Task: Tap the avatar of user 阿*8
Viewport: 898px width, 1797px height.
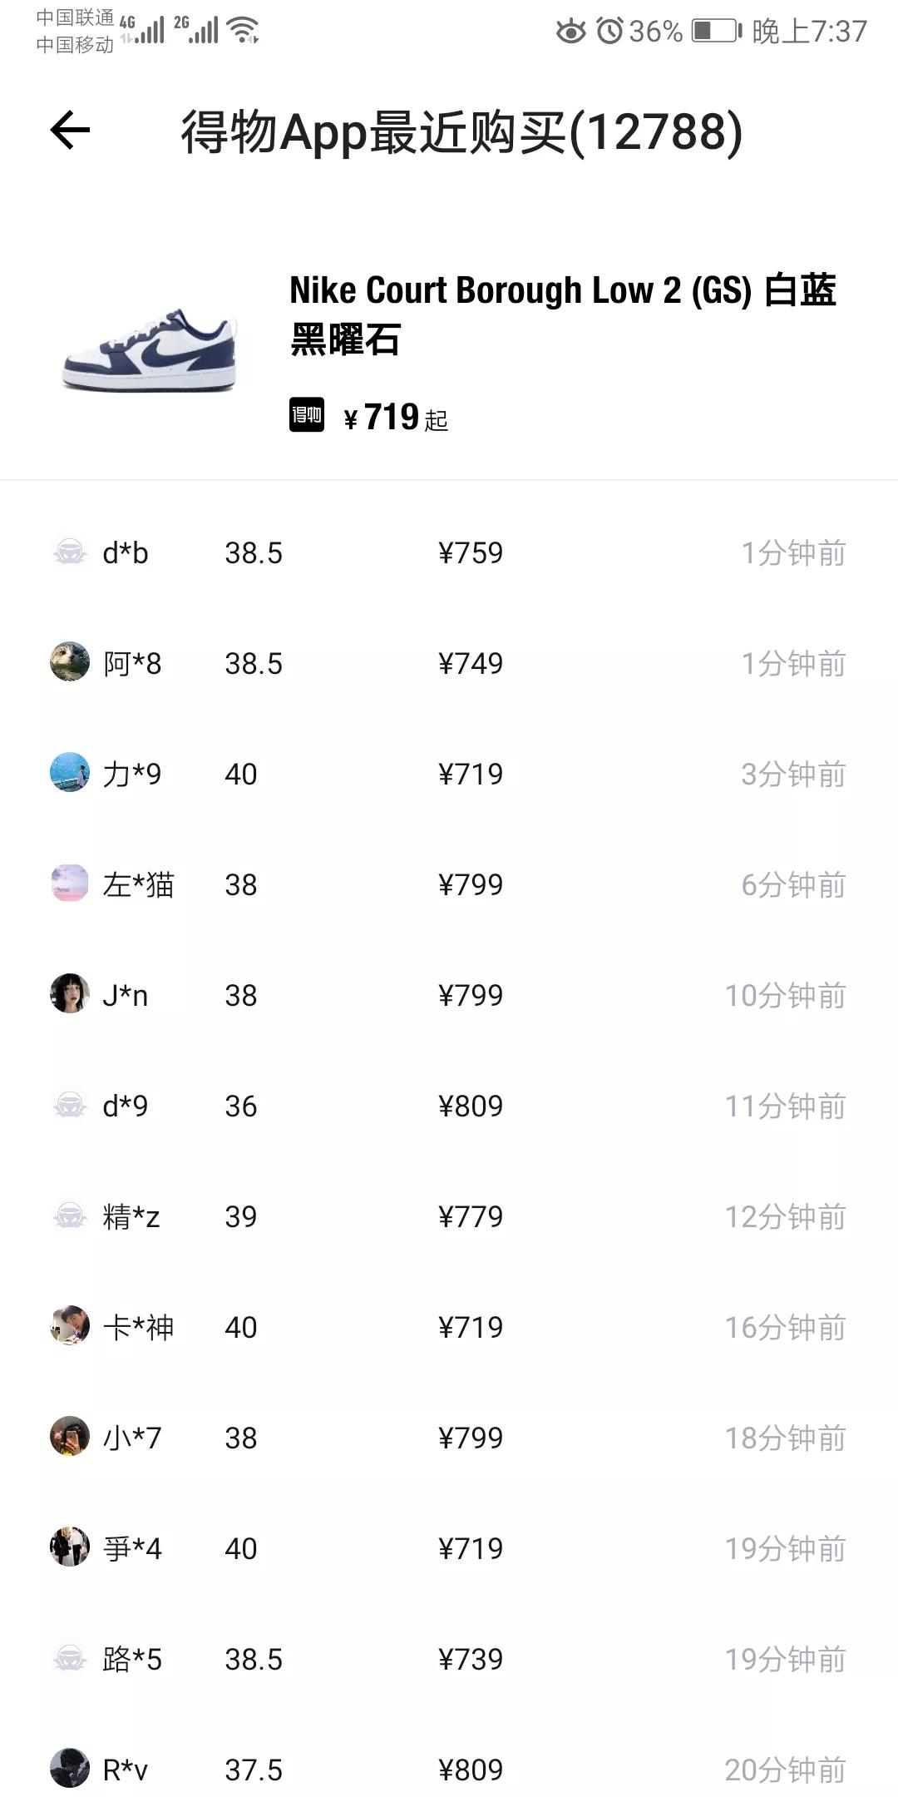Action: coord(70,662)
